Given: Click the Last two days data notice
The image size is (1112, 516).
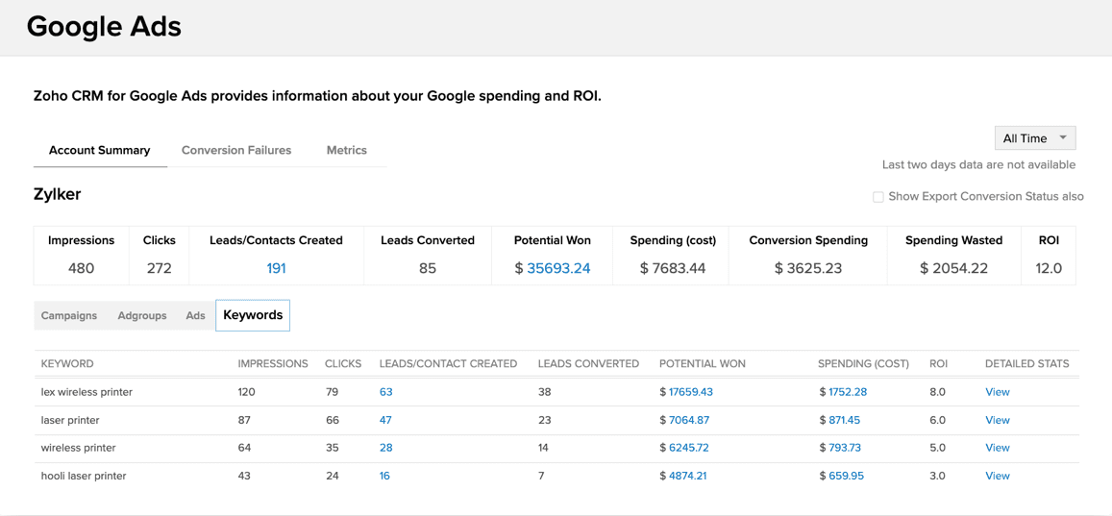Looking at the screenshot, I should 978,165.
